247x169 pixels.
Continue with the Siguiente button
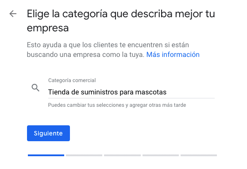(48, 133)
